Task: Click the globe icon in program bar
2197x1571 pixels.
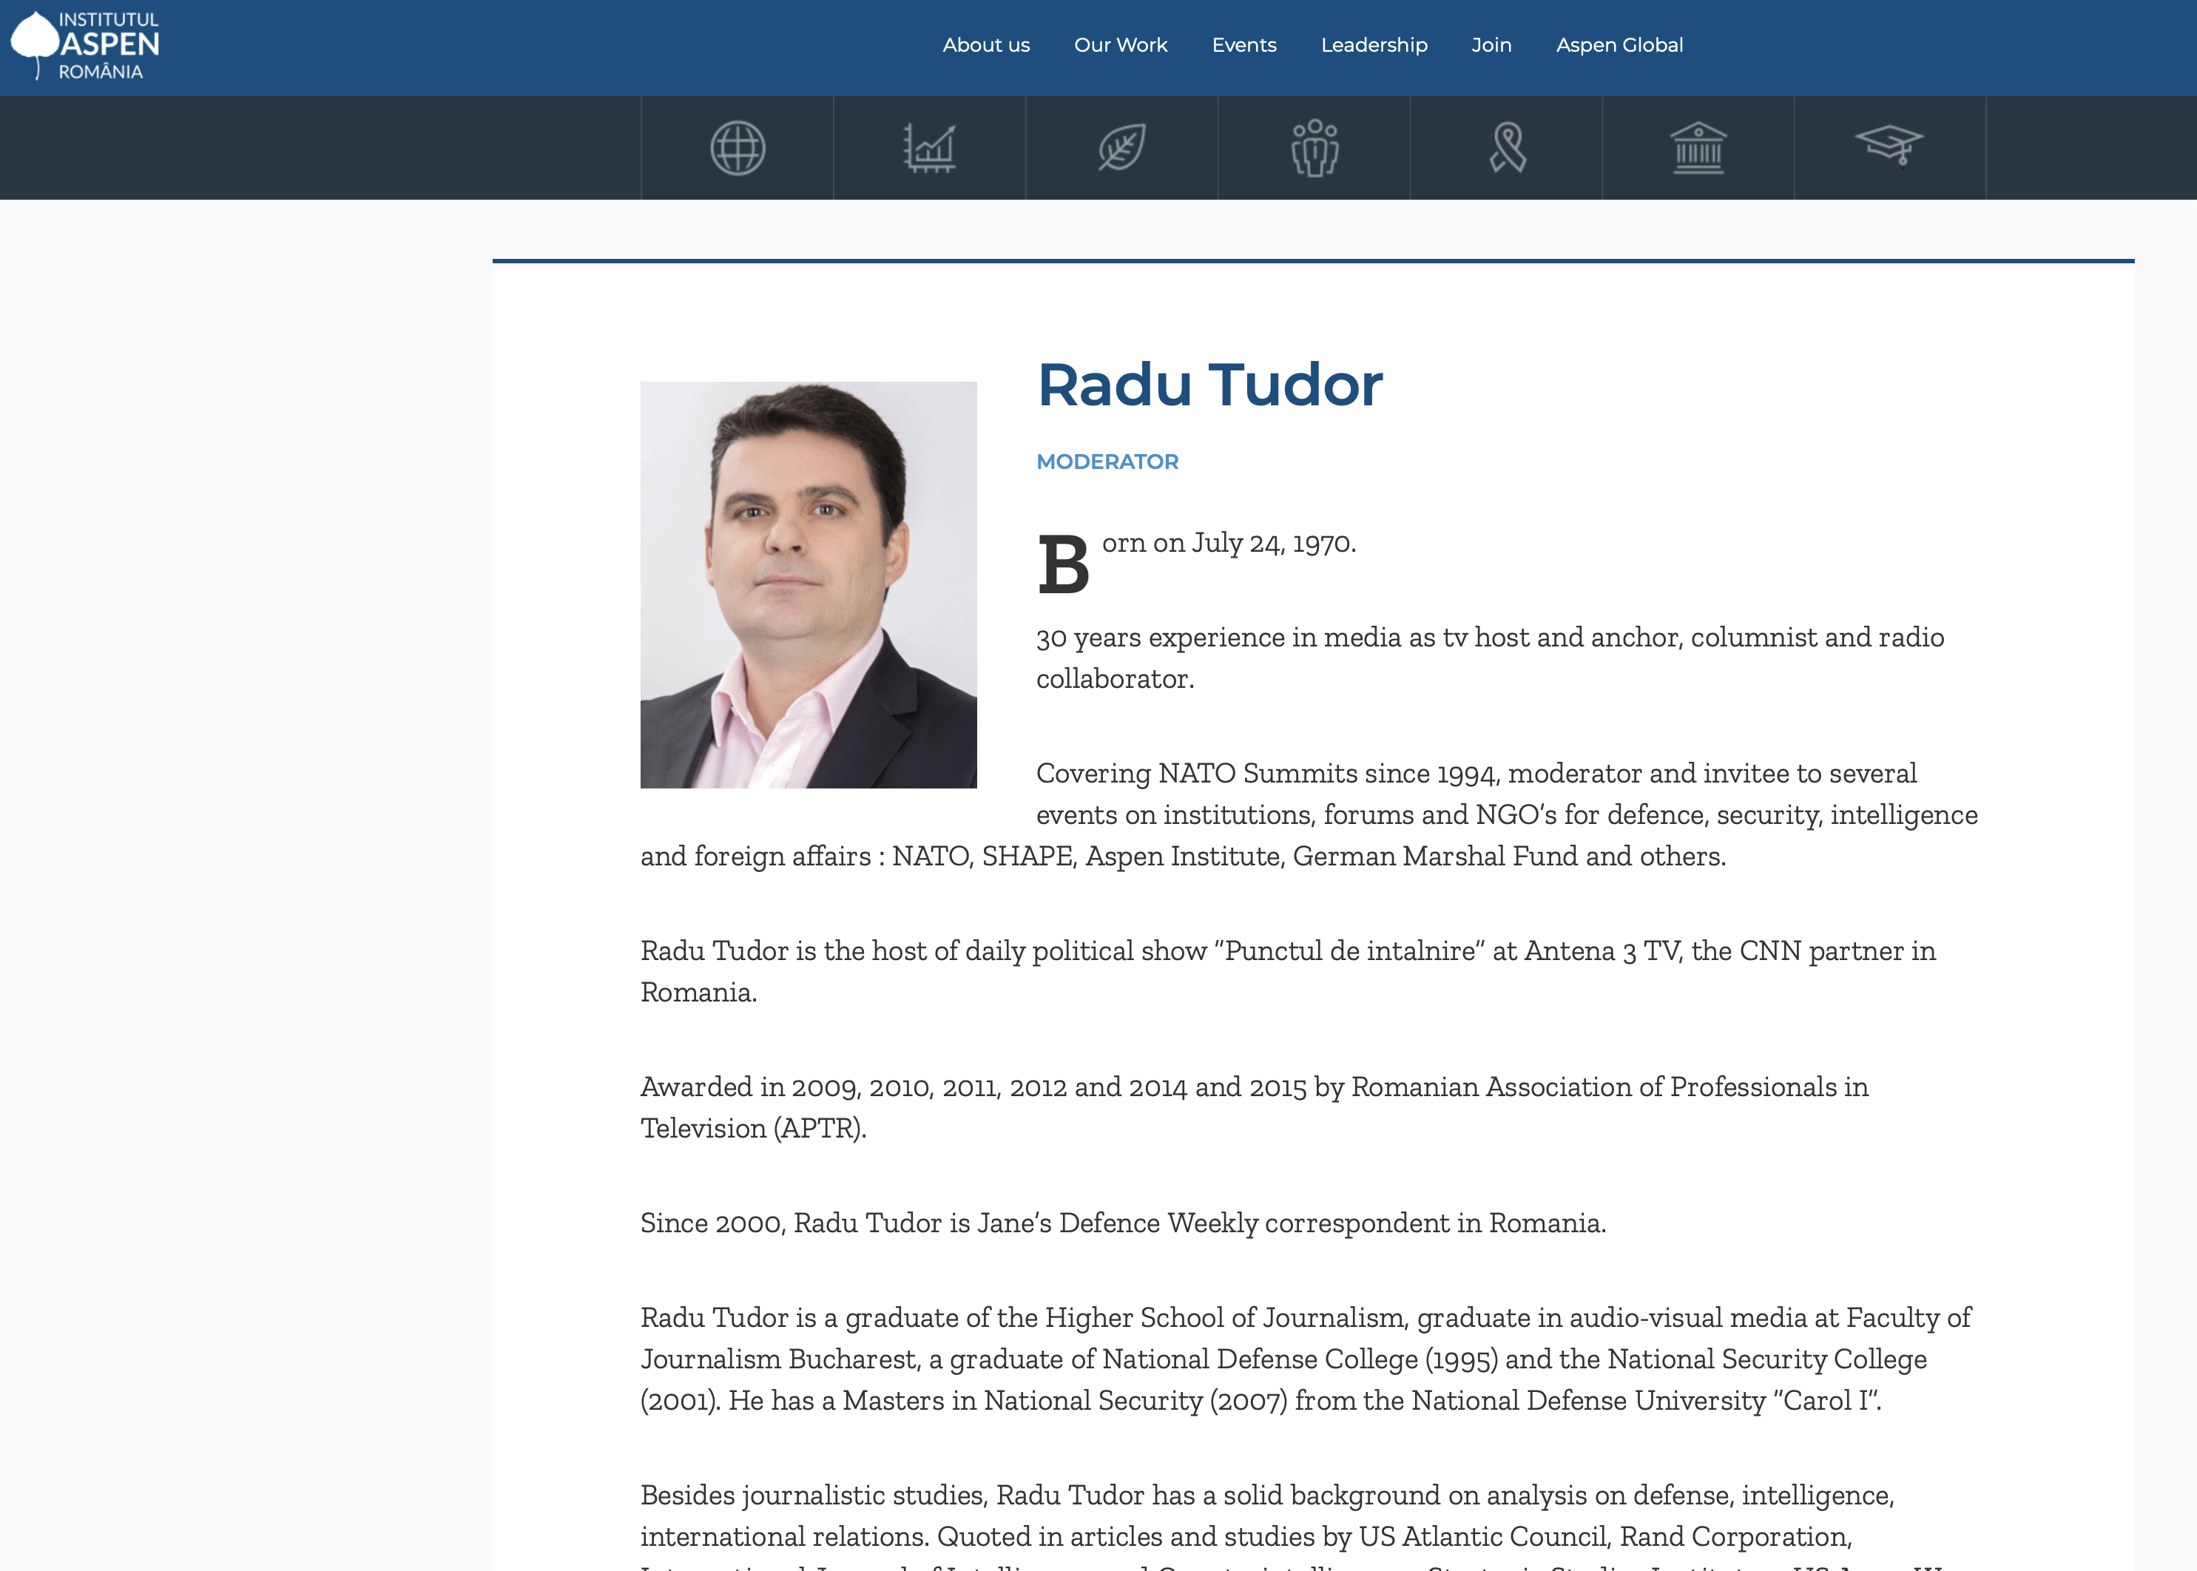Action: pyautogui.click(x=738, y=148)
